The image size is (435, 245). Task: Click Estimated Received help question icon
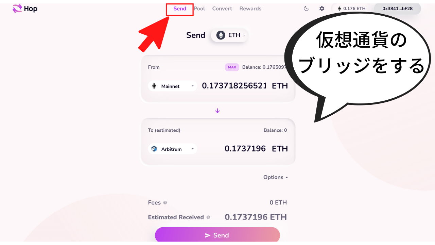pos(208,217)
